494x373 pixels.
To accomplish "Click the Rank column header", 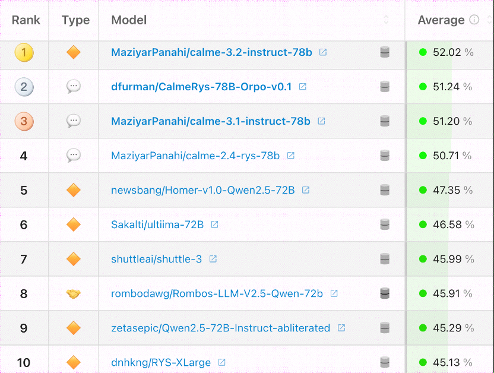I will [x=26, y=20].
